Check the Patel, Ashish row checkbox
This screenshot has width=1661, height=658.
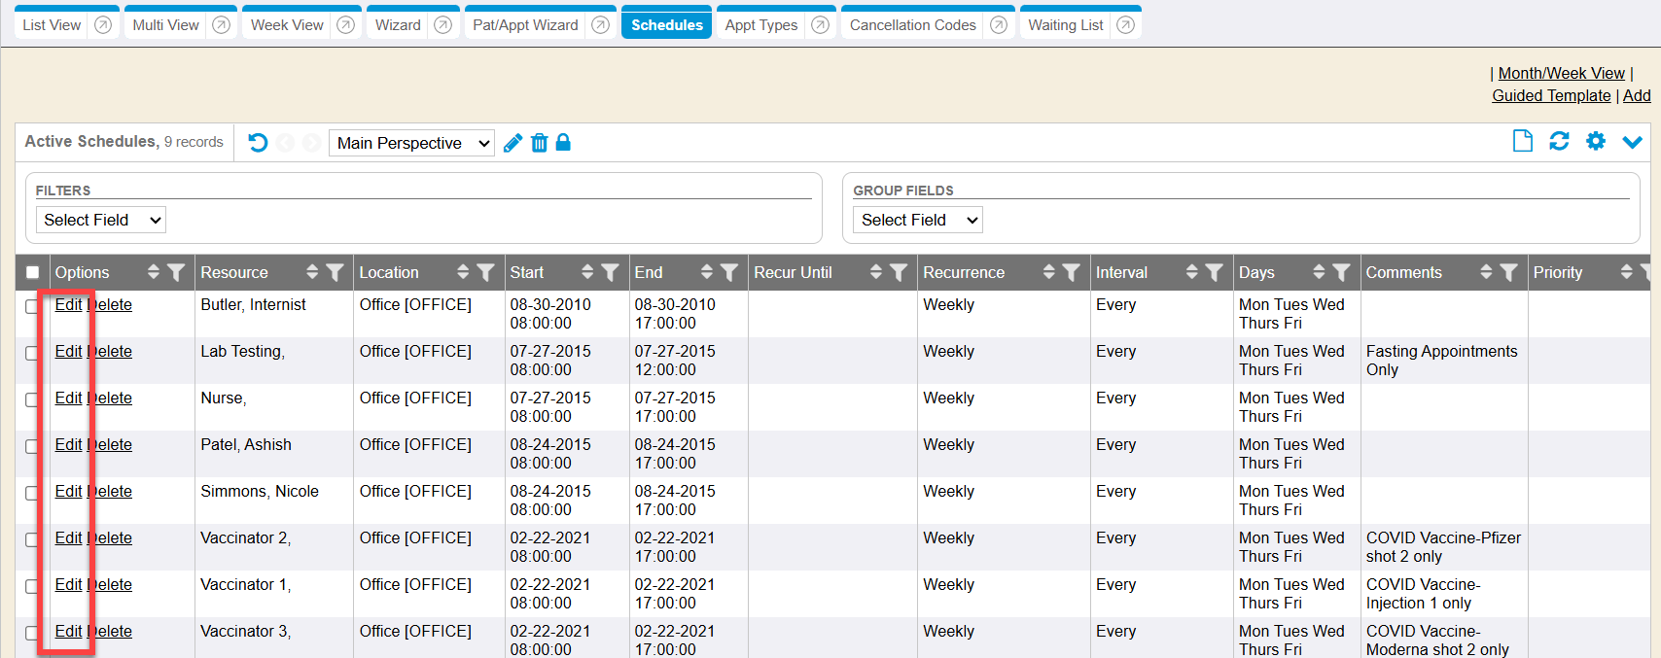32,446
